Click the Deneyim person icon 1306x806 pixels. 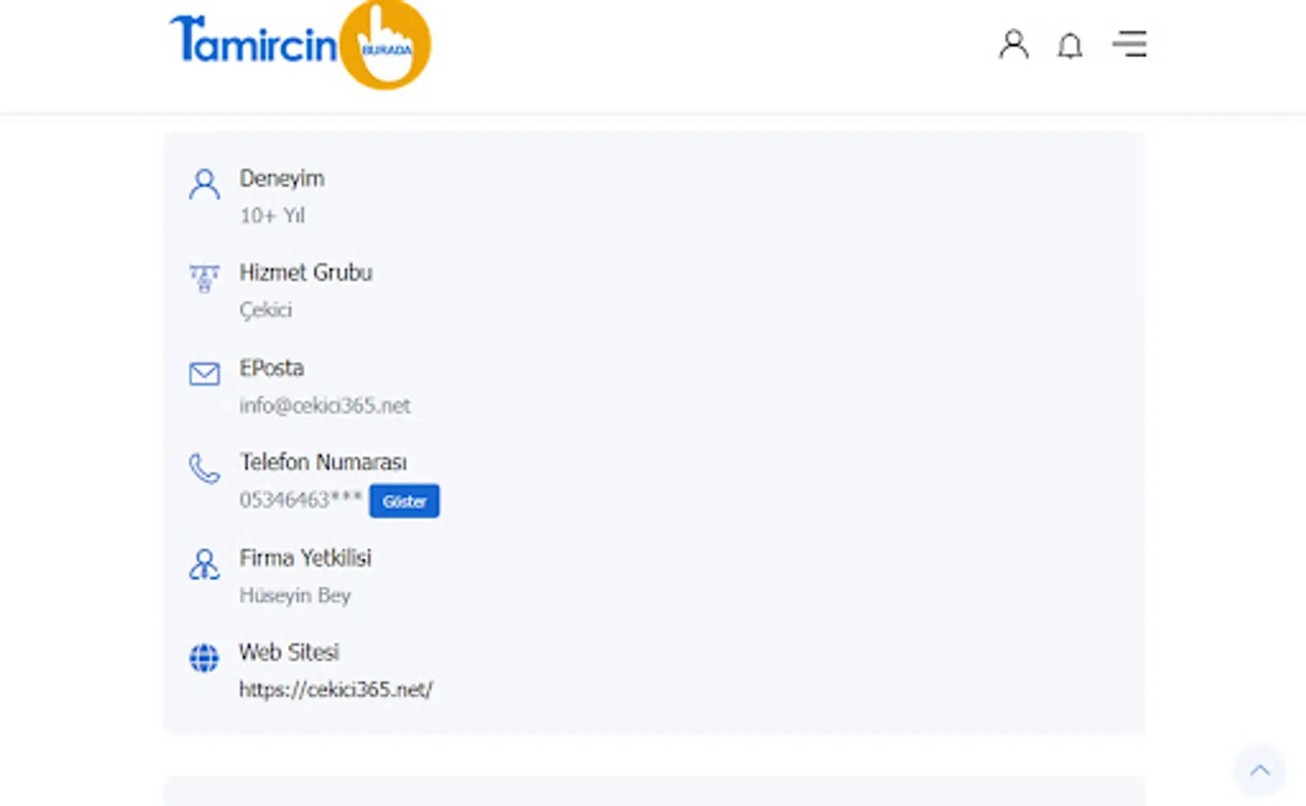(204, 184)
